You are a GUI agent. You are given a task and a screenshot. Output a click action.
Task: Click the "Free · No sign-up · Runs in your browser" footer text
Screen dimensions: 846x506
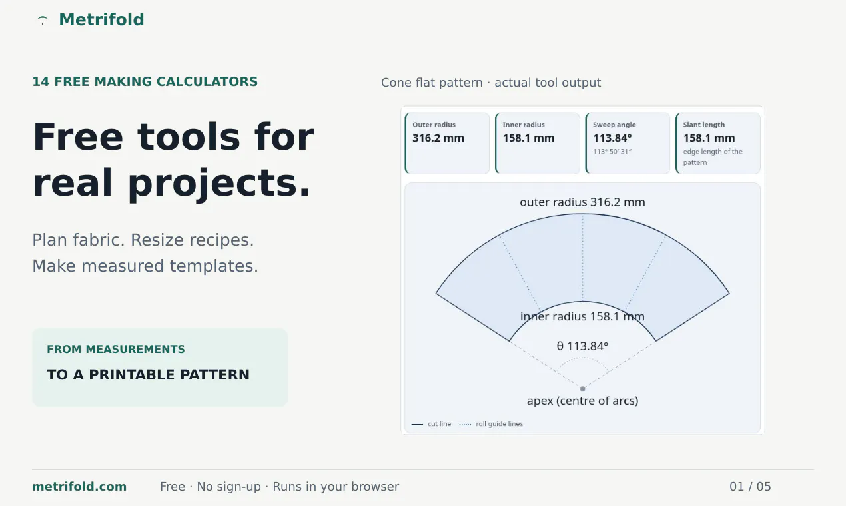[279, 487]
